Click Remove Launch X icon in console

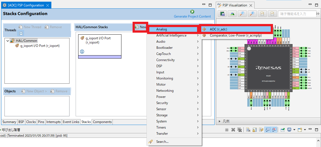[x=233, y=130]
